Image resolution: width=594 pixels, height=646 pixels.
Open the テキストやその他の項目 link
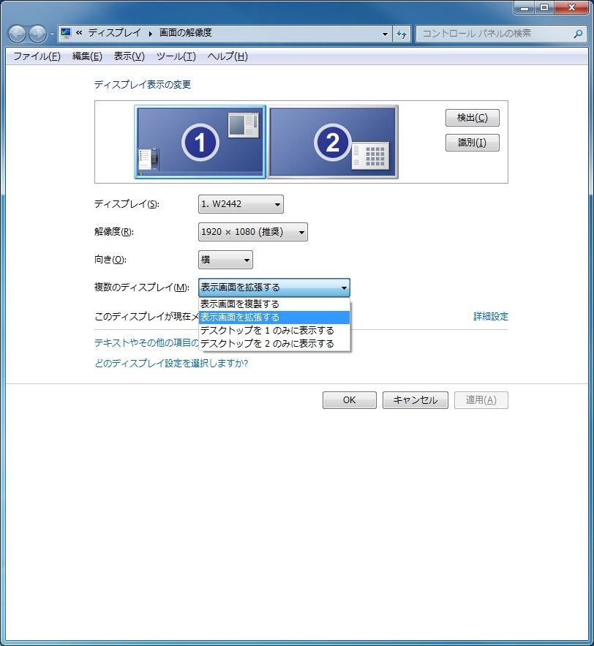coord(146,343)
